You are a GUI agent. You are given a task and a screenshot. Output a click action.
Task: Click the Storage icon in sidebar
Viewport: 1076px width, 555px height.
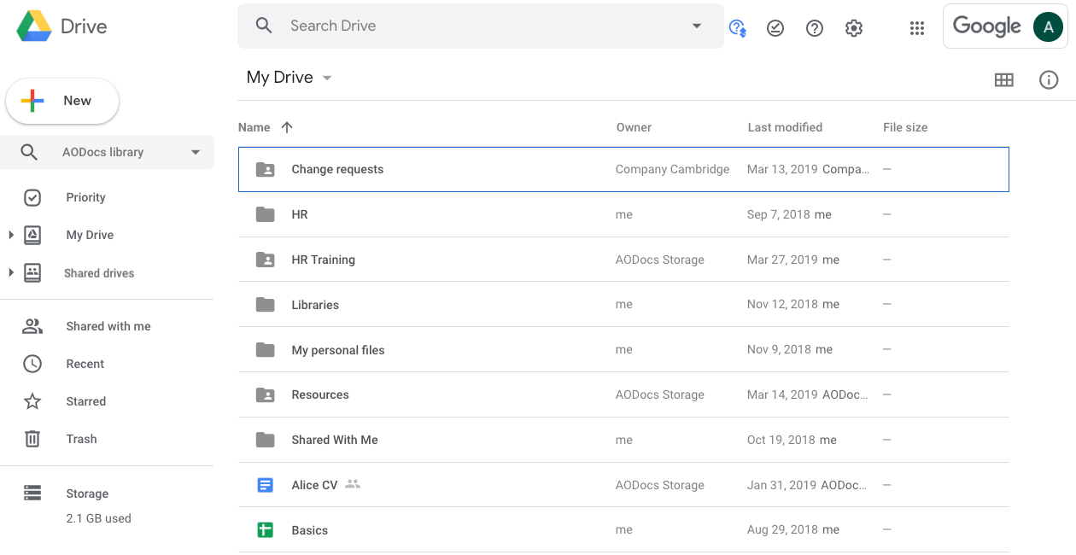(x=32, y=494)
